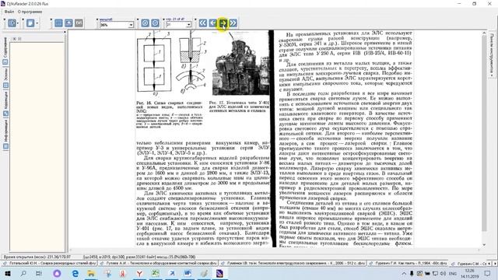Open Word from the taskbar
Image resolution: width=498 pixels, height=280 pixels.
(188, 273)
